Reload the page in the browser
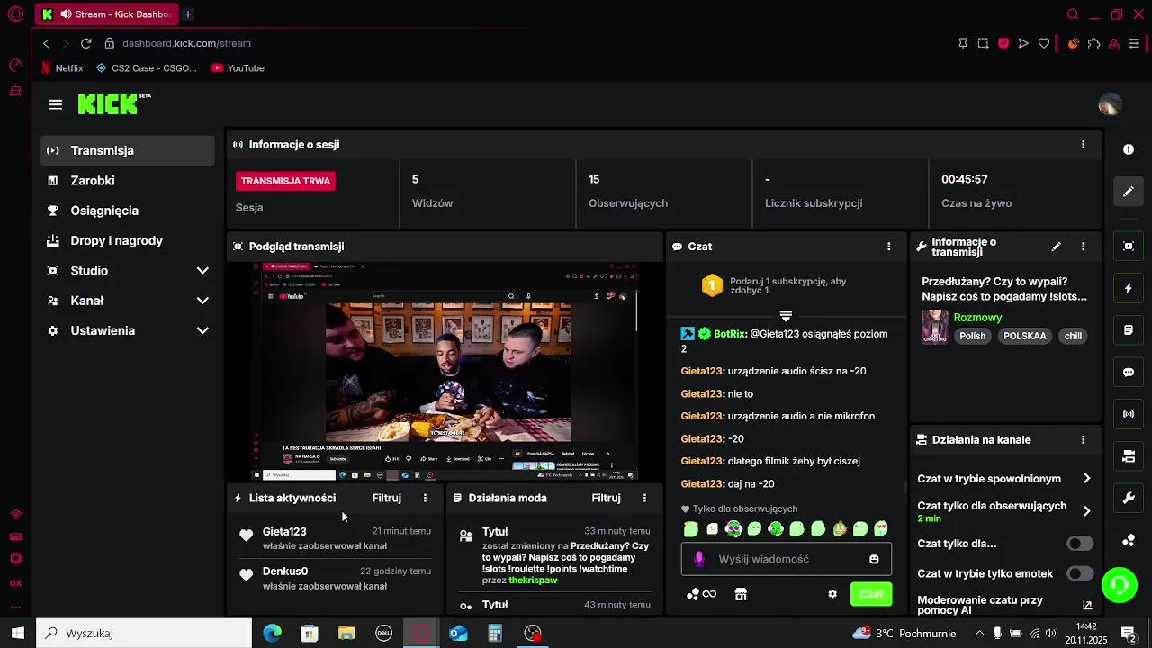Image resolution: width=1152 pixels, height=648 pixels. 86,43
